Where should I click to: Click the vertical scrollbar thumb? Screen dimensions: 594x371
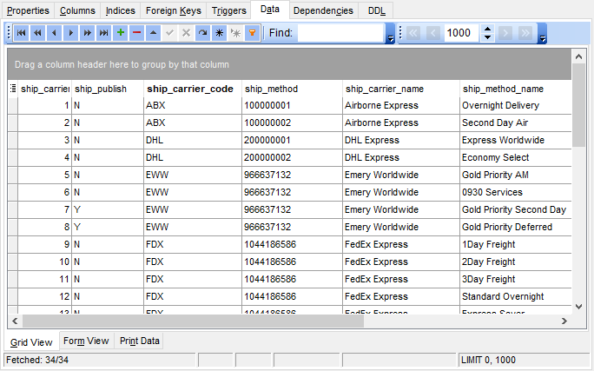pos(578,105)
